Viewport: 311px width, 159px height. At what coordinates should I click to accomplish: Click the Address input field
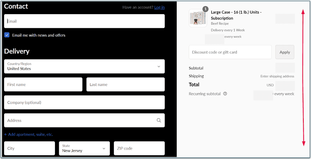coord(84,120)
